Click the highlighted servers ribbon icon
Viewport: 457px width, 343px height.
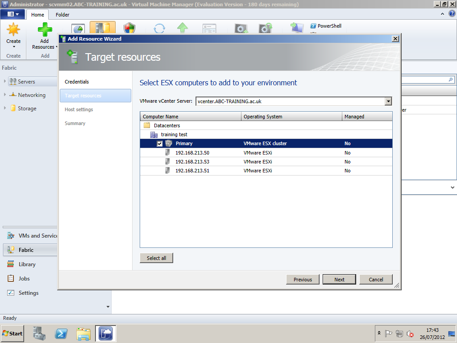(x=103, y=27)
